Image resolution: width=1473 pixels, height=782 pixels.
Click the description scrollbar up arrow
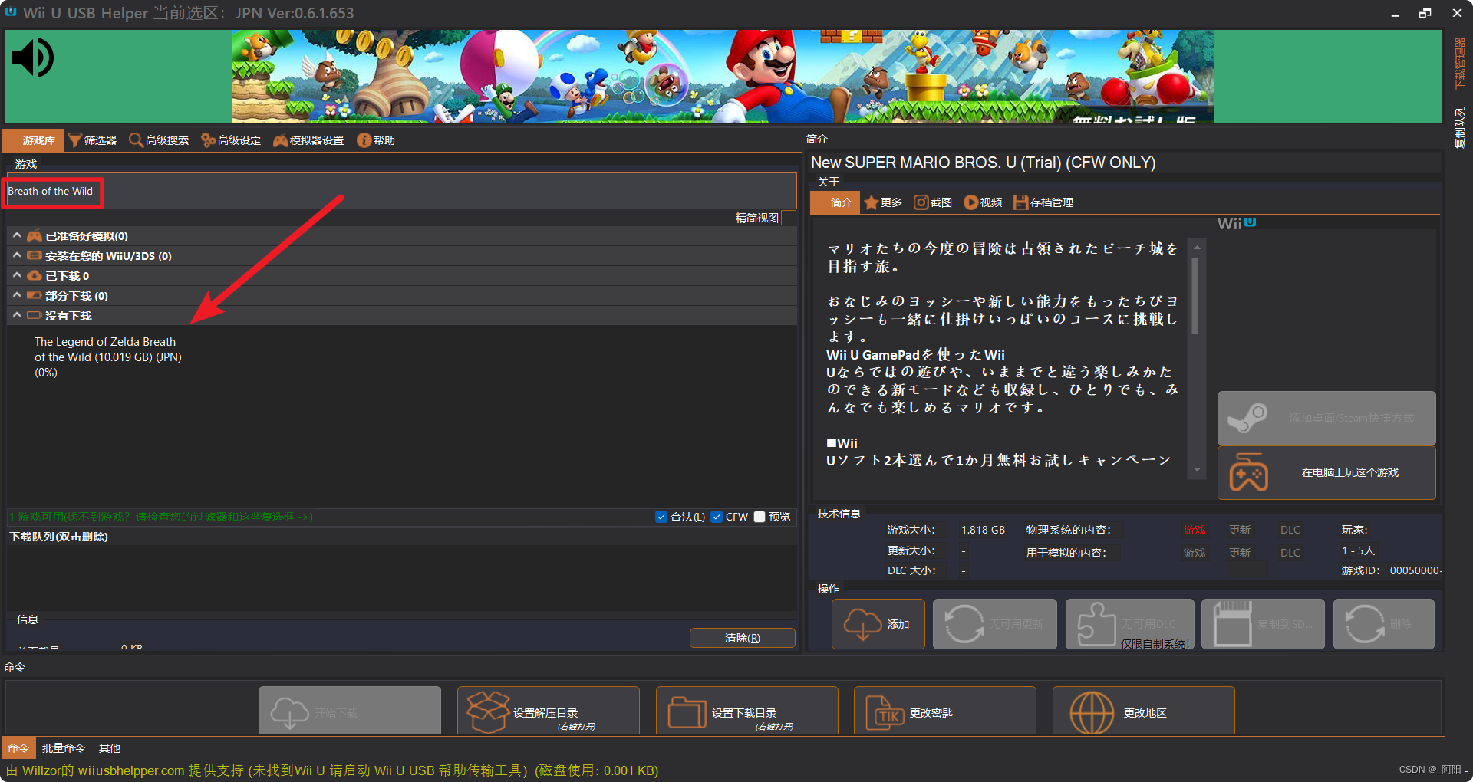[x=1197, y=247]
